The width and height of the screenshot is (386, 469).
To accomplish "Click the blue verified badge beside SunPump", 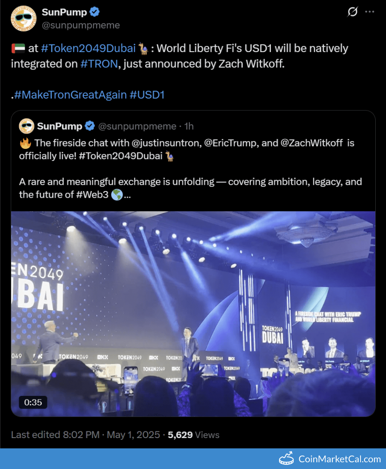I will pos(94,12).
